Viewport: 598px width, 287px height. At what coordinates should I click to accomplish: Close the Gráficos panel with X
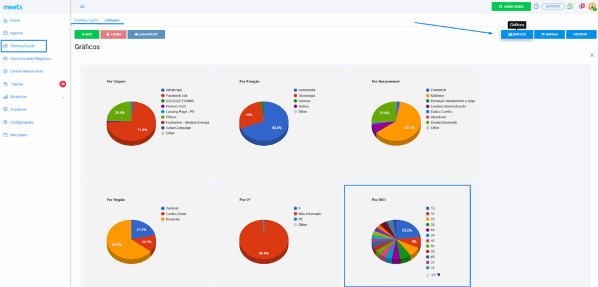tap(592, 55)
